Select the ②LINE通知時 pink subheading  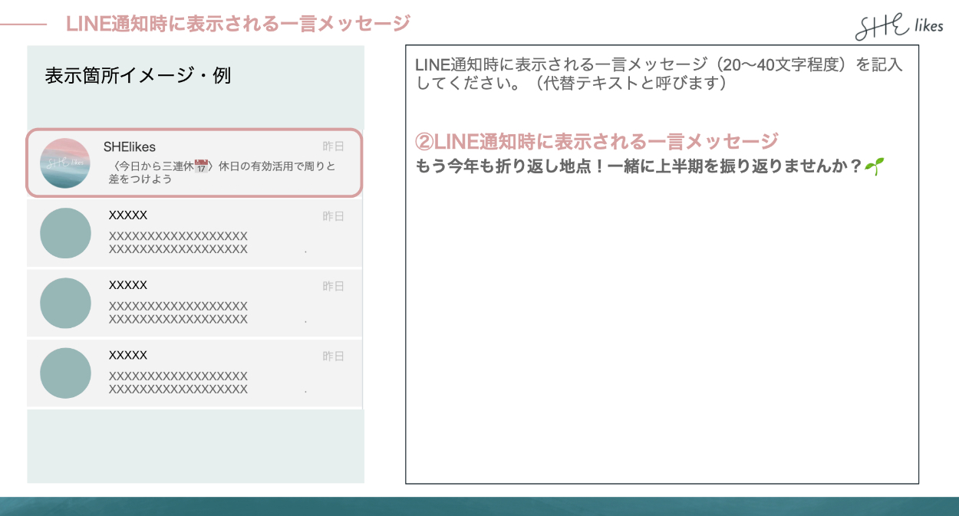(596, 141)
